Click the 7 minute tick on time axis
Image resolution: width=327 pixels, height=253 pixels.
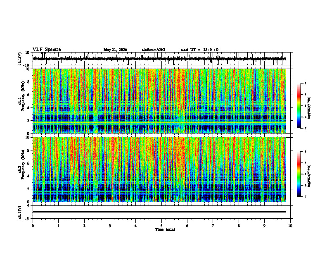[213, 226]
